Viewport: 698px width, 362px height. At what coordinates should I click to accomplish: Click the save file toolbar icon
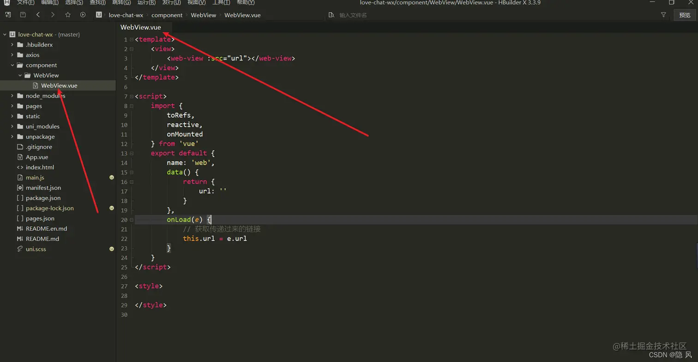(x=23, y=15)
